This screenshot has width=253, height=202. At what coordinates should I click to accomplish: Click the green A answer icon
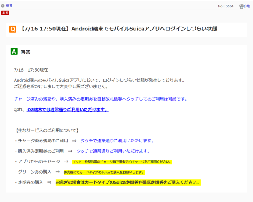14,51
